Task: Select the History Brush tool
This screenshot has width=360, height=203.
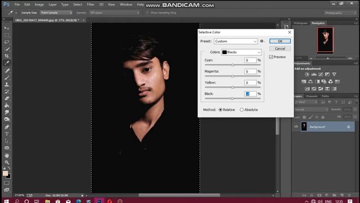Action: click(7, 91)
